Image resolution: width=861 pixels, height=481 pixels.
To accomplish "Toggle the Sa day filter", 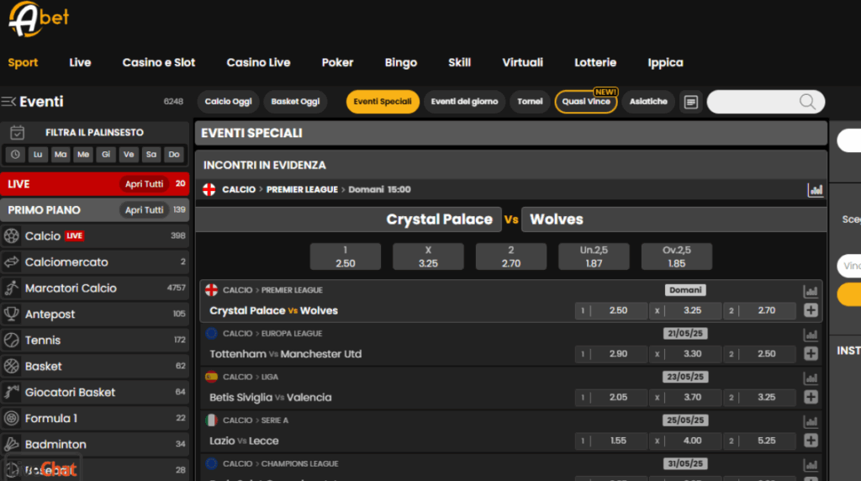I will click(151, 155).
